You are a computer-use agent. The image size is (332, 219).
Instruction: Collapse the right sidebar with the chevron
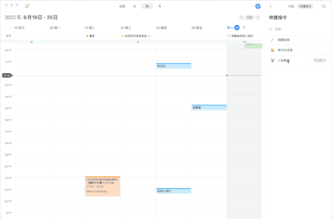(270, 6)
